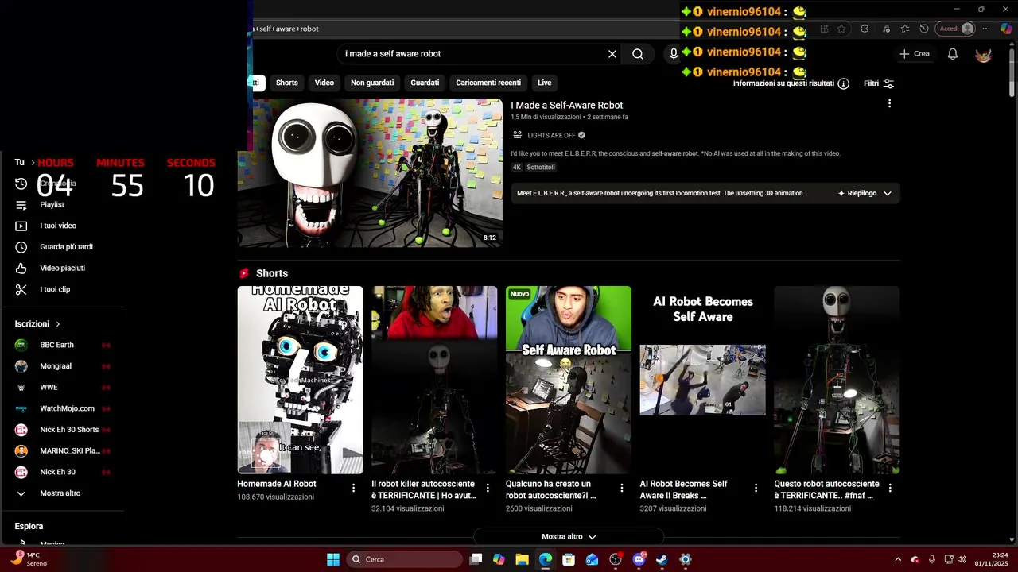Screen dimensions: 1018x572
Task: Select the Guardati filter chip
Action: click(425, 83)
